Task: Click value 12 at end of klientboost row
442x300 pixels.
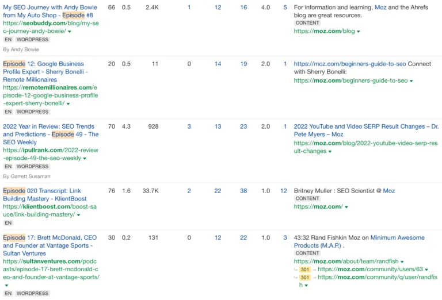Action: [284, 191]
